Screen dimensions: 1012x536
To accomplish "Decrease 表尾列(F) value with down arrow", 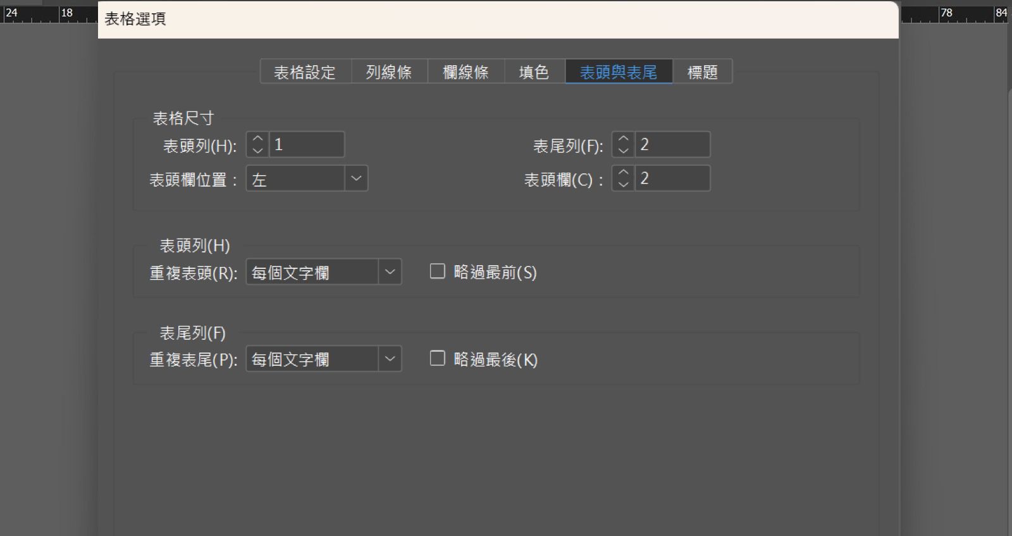I will (623, 151).
